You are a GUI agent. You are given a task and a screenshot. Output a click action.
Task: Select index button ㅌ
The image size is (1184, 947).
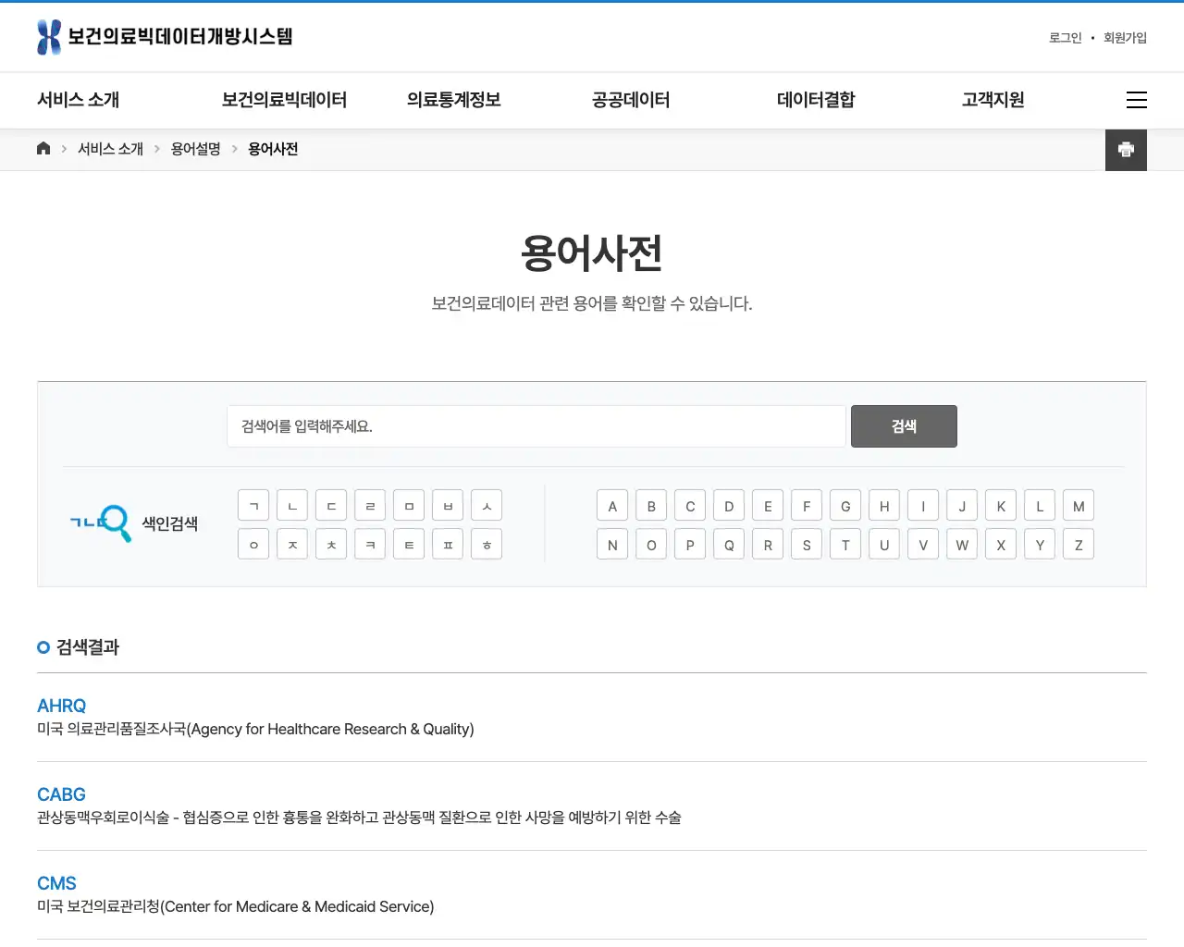pos(409,545)
